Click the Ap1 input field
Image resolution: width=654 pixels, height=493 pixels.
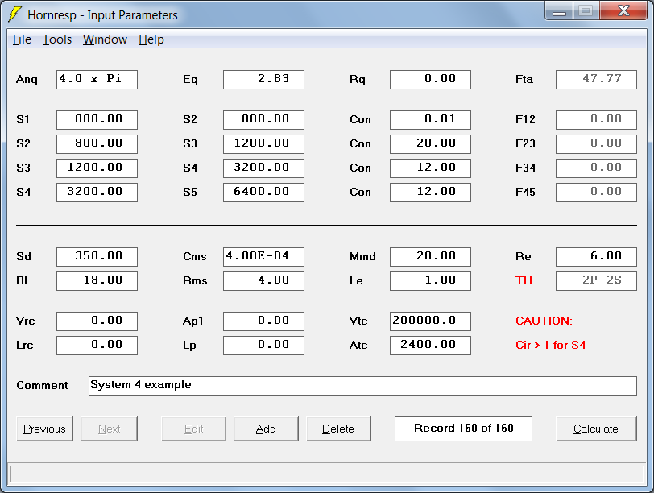coord(263,321)
